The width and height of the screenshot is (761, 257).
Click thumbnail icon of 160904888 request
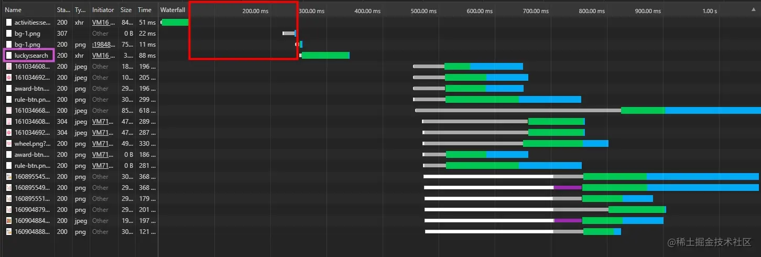pos(9,232)
